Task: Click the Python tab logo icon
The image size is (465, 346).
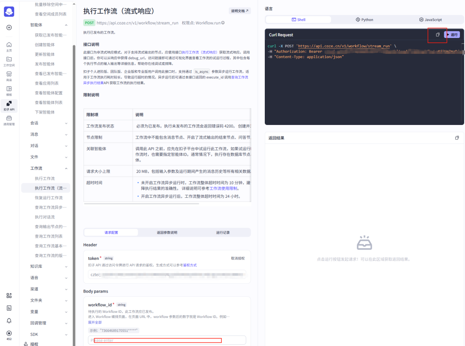Action: 358,19
